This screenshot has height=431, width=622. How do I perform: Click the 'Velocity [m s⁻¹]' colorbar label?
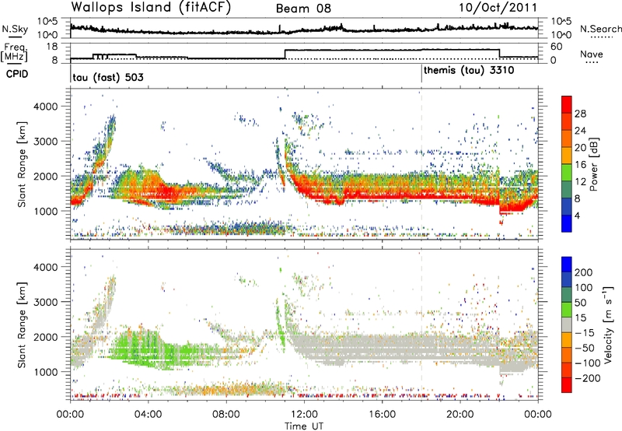(x=607, y=324)
